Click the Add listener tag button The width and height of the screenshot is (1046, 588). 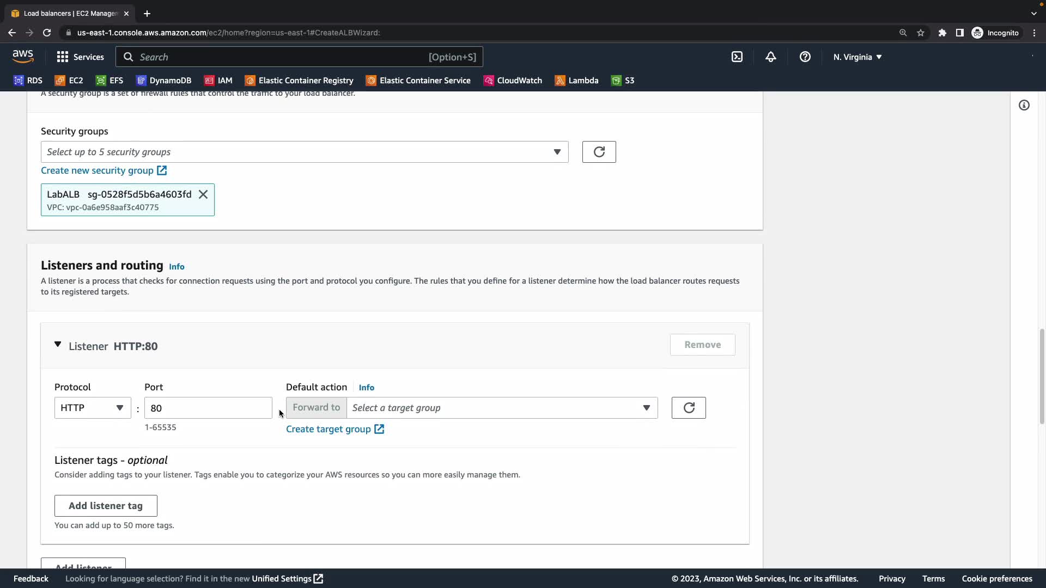(106, 506)
